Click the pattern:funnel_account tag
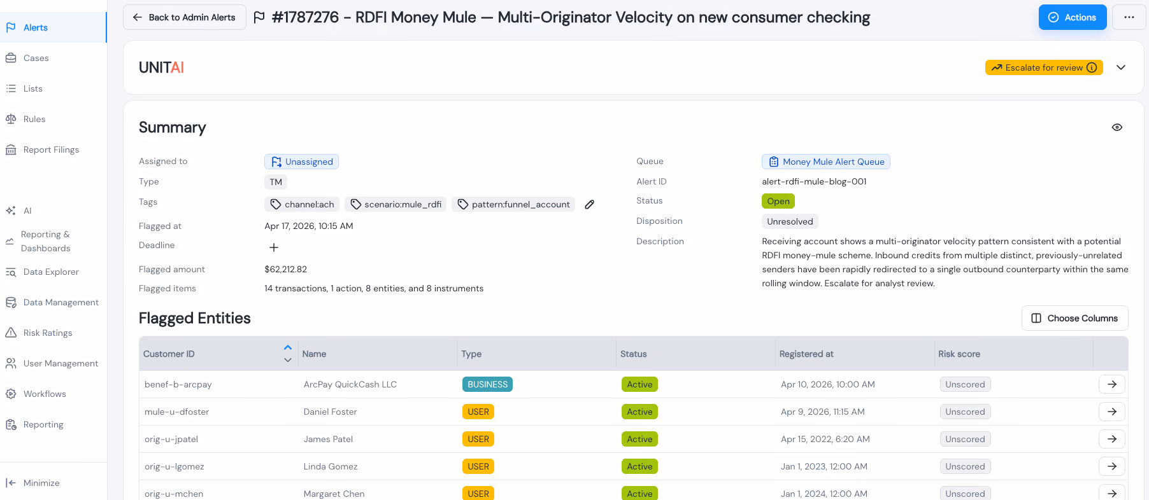 513,204
